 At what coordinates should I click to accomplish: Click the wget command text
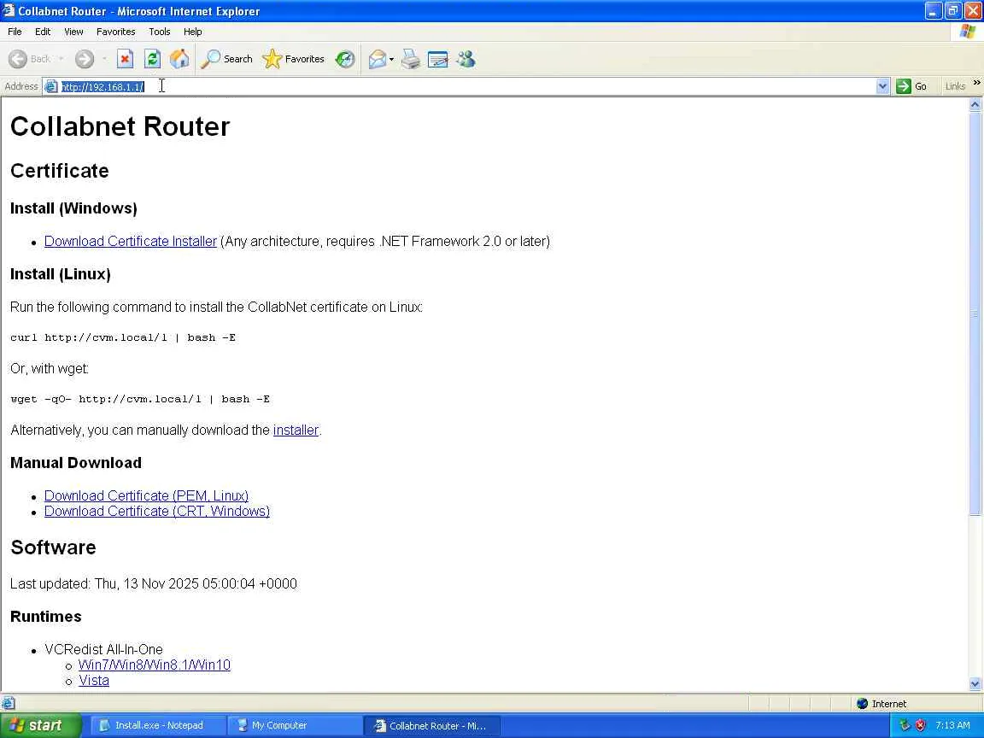(140, 399)
